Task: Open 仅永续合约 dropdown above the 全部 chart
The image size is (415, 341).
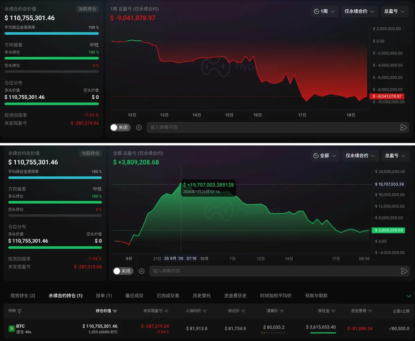Action: coord(360,156)
